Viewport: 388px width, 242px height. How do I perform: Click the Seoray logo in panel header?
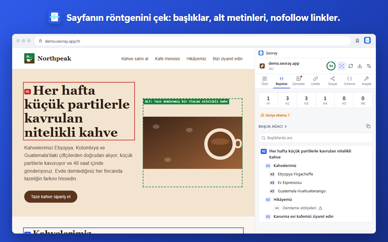[x=261, y=53]
